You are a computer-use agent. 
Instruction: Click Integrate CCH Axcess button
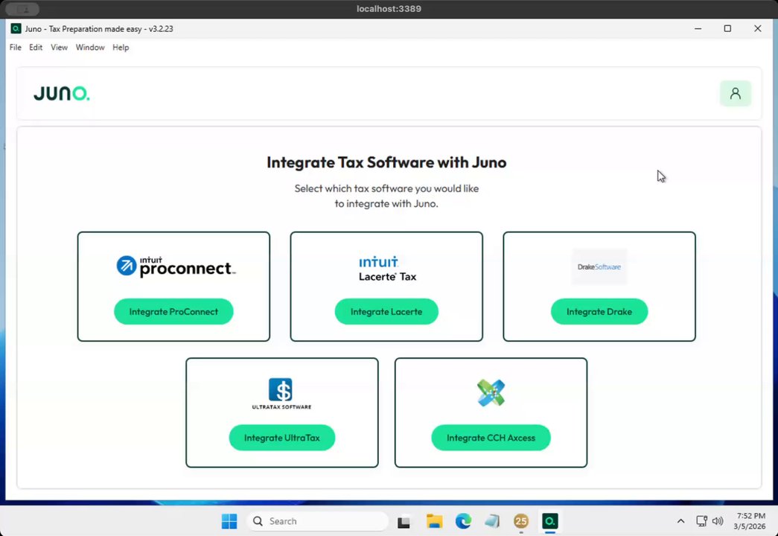point(491,438)
